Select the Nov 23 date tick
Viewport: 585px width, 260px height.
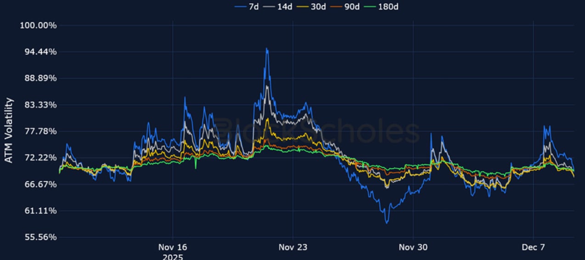293,247
